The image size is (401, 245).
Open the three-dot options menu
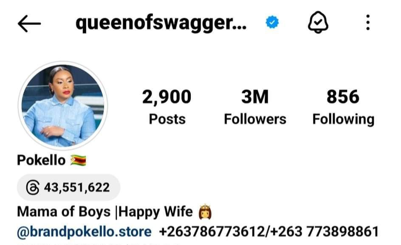[x=368, y=22]
